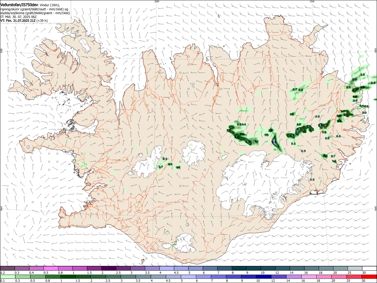Viewport: 377px width, 283px height.
Task: Click the 4.6 precipitation value
Action: 292,136
